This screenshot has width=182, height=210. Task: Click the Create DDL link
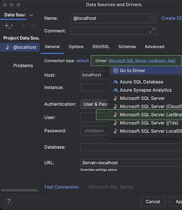tap(171, 18)
